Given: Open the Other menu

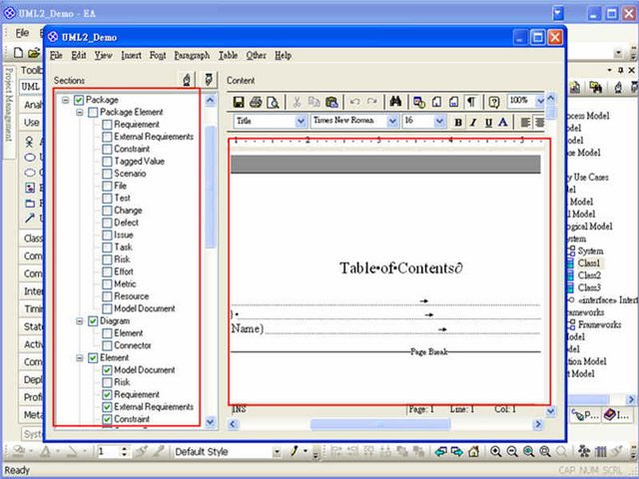Looking at the screenshot, I should [256, 56].
